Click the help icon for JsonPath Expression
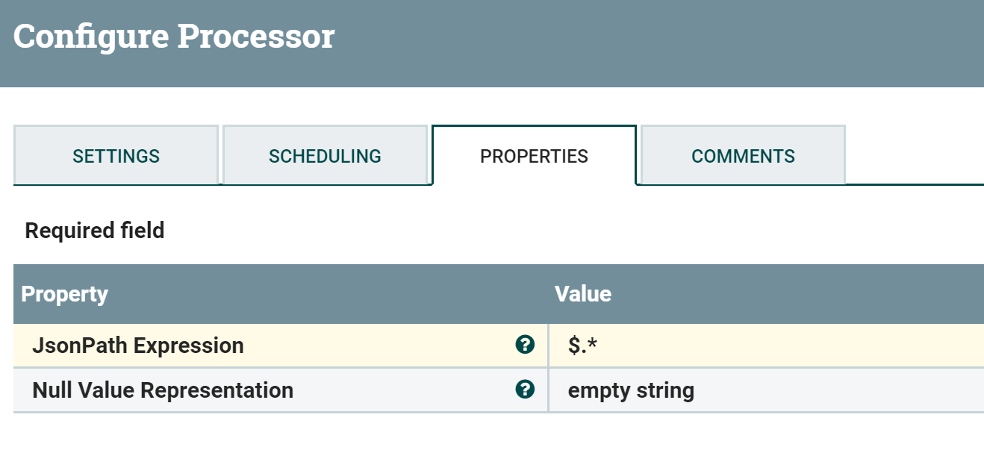This screenshot has width=984, height=450. pyautogui.click(x=525, y=345)
